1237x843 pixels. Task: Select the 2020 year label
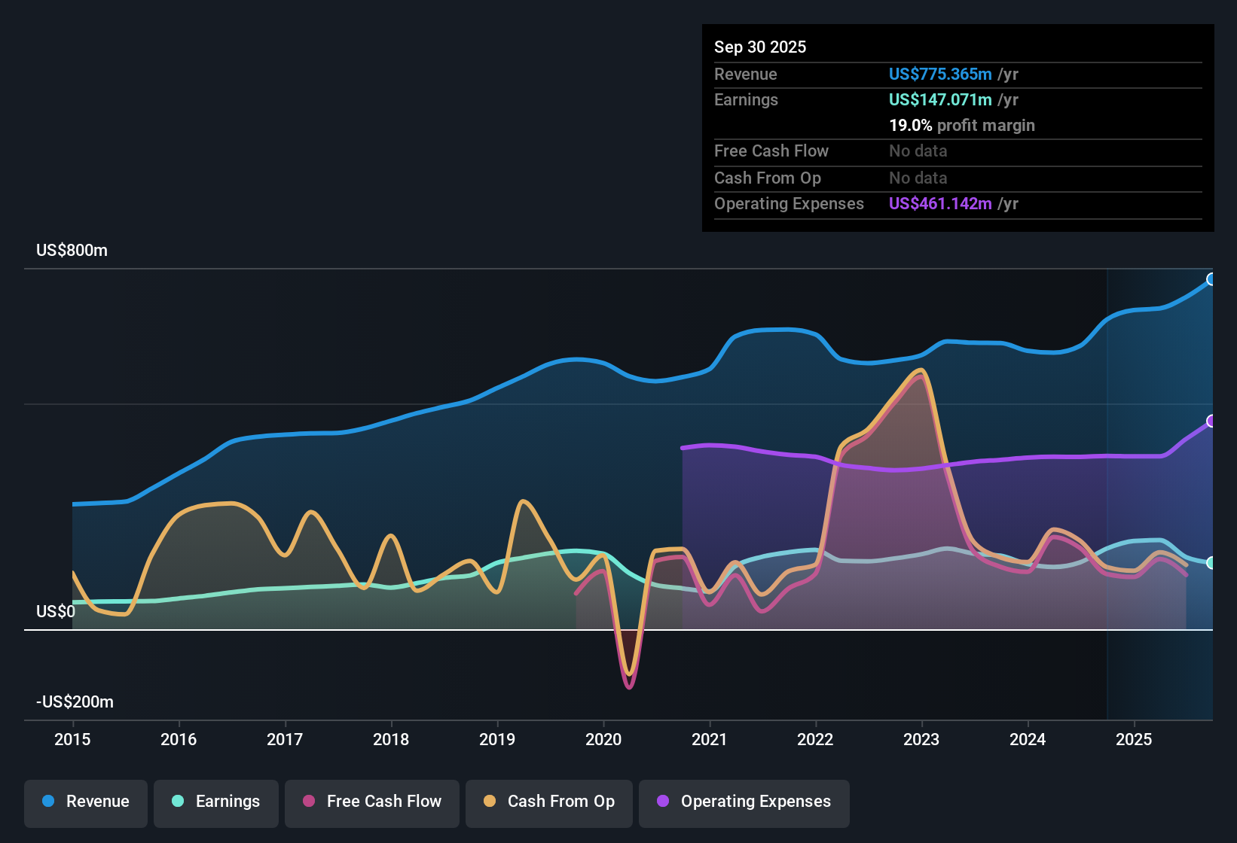(603, 740)
